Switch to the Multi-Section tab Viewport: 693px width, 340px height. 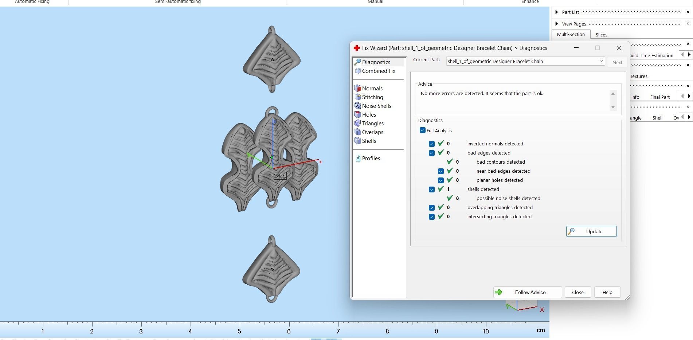point(571,35)
